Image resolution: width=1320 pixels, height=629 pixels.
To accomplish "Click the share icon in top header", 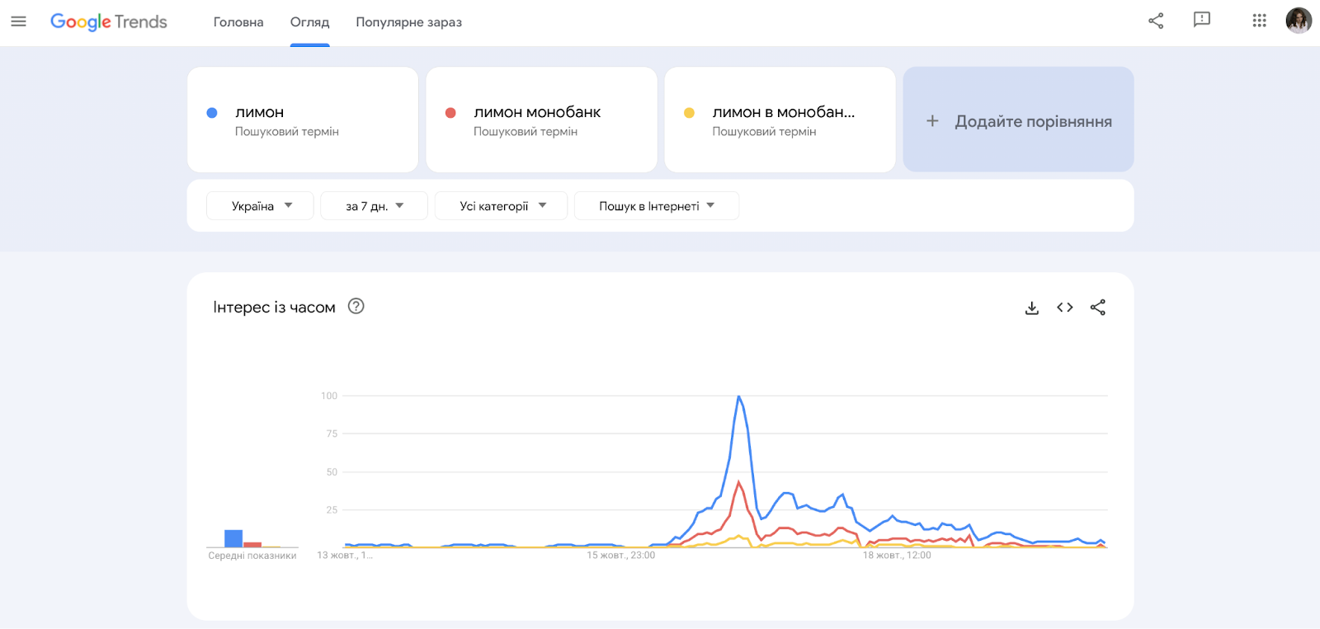I will [x=1156, y=21].
